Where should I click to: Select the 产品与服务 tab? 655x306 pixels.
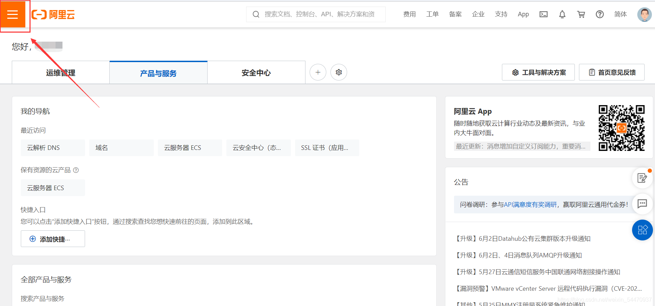tap(158, 73)
